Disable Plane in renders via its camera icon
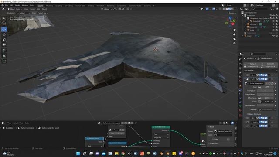 pyautogui.click(x=276, y=36)
